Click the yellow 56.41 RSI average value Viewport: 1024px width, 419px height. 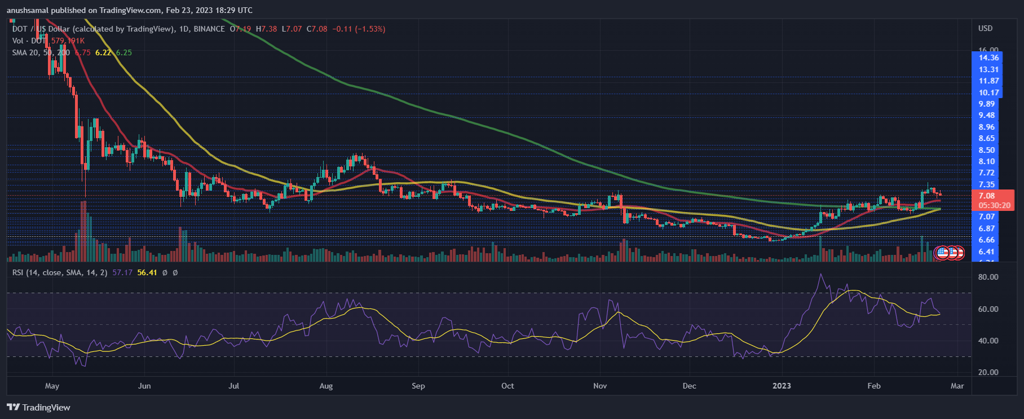(147, 272)
